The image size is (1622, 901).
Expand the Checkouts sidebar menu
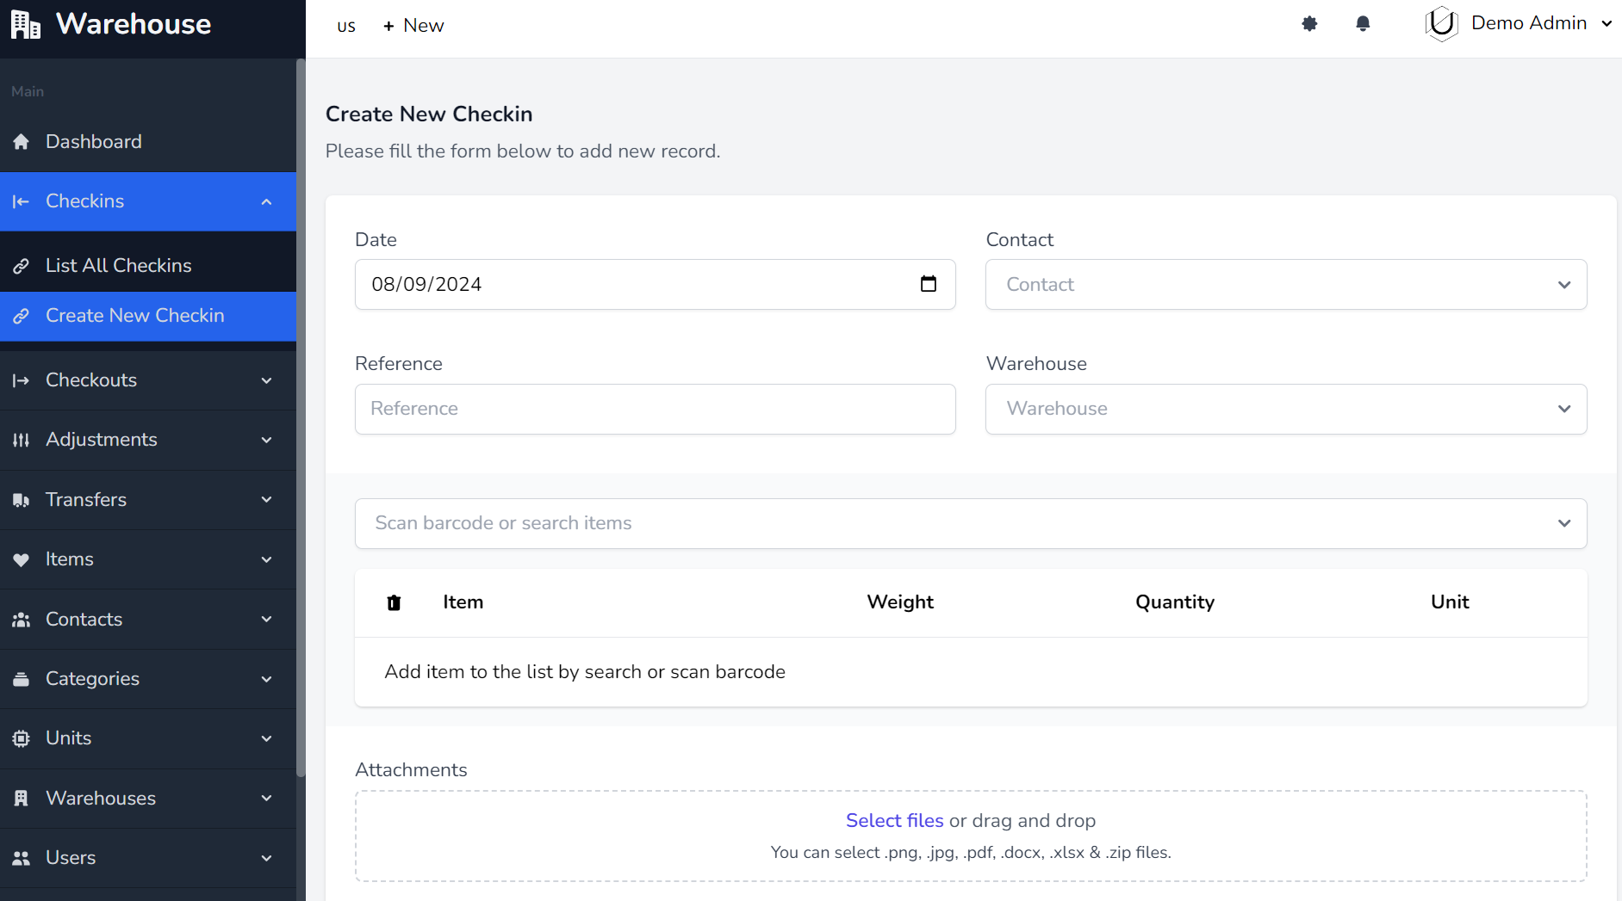coord(147,380)
